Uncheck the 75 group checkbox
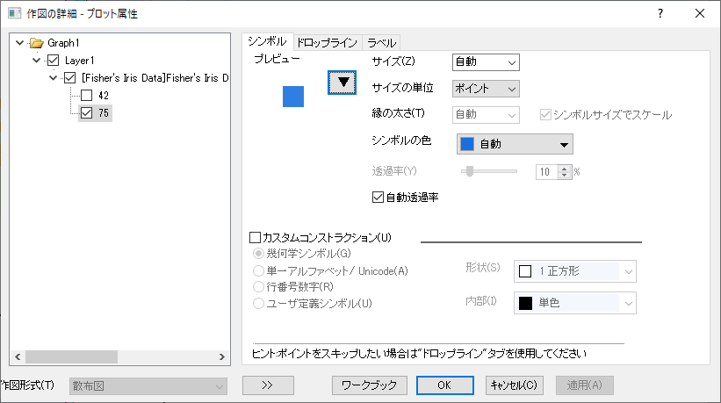Screen dimensions: 721x403 click(x=86, y=112)
